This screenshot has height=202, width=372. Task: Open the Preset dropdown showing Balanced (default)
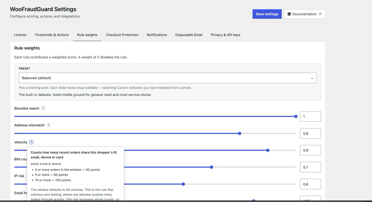click(167, 78)
